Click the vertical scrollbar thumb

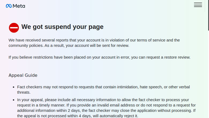[x=208, y=15]
